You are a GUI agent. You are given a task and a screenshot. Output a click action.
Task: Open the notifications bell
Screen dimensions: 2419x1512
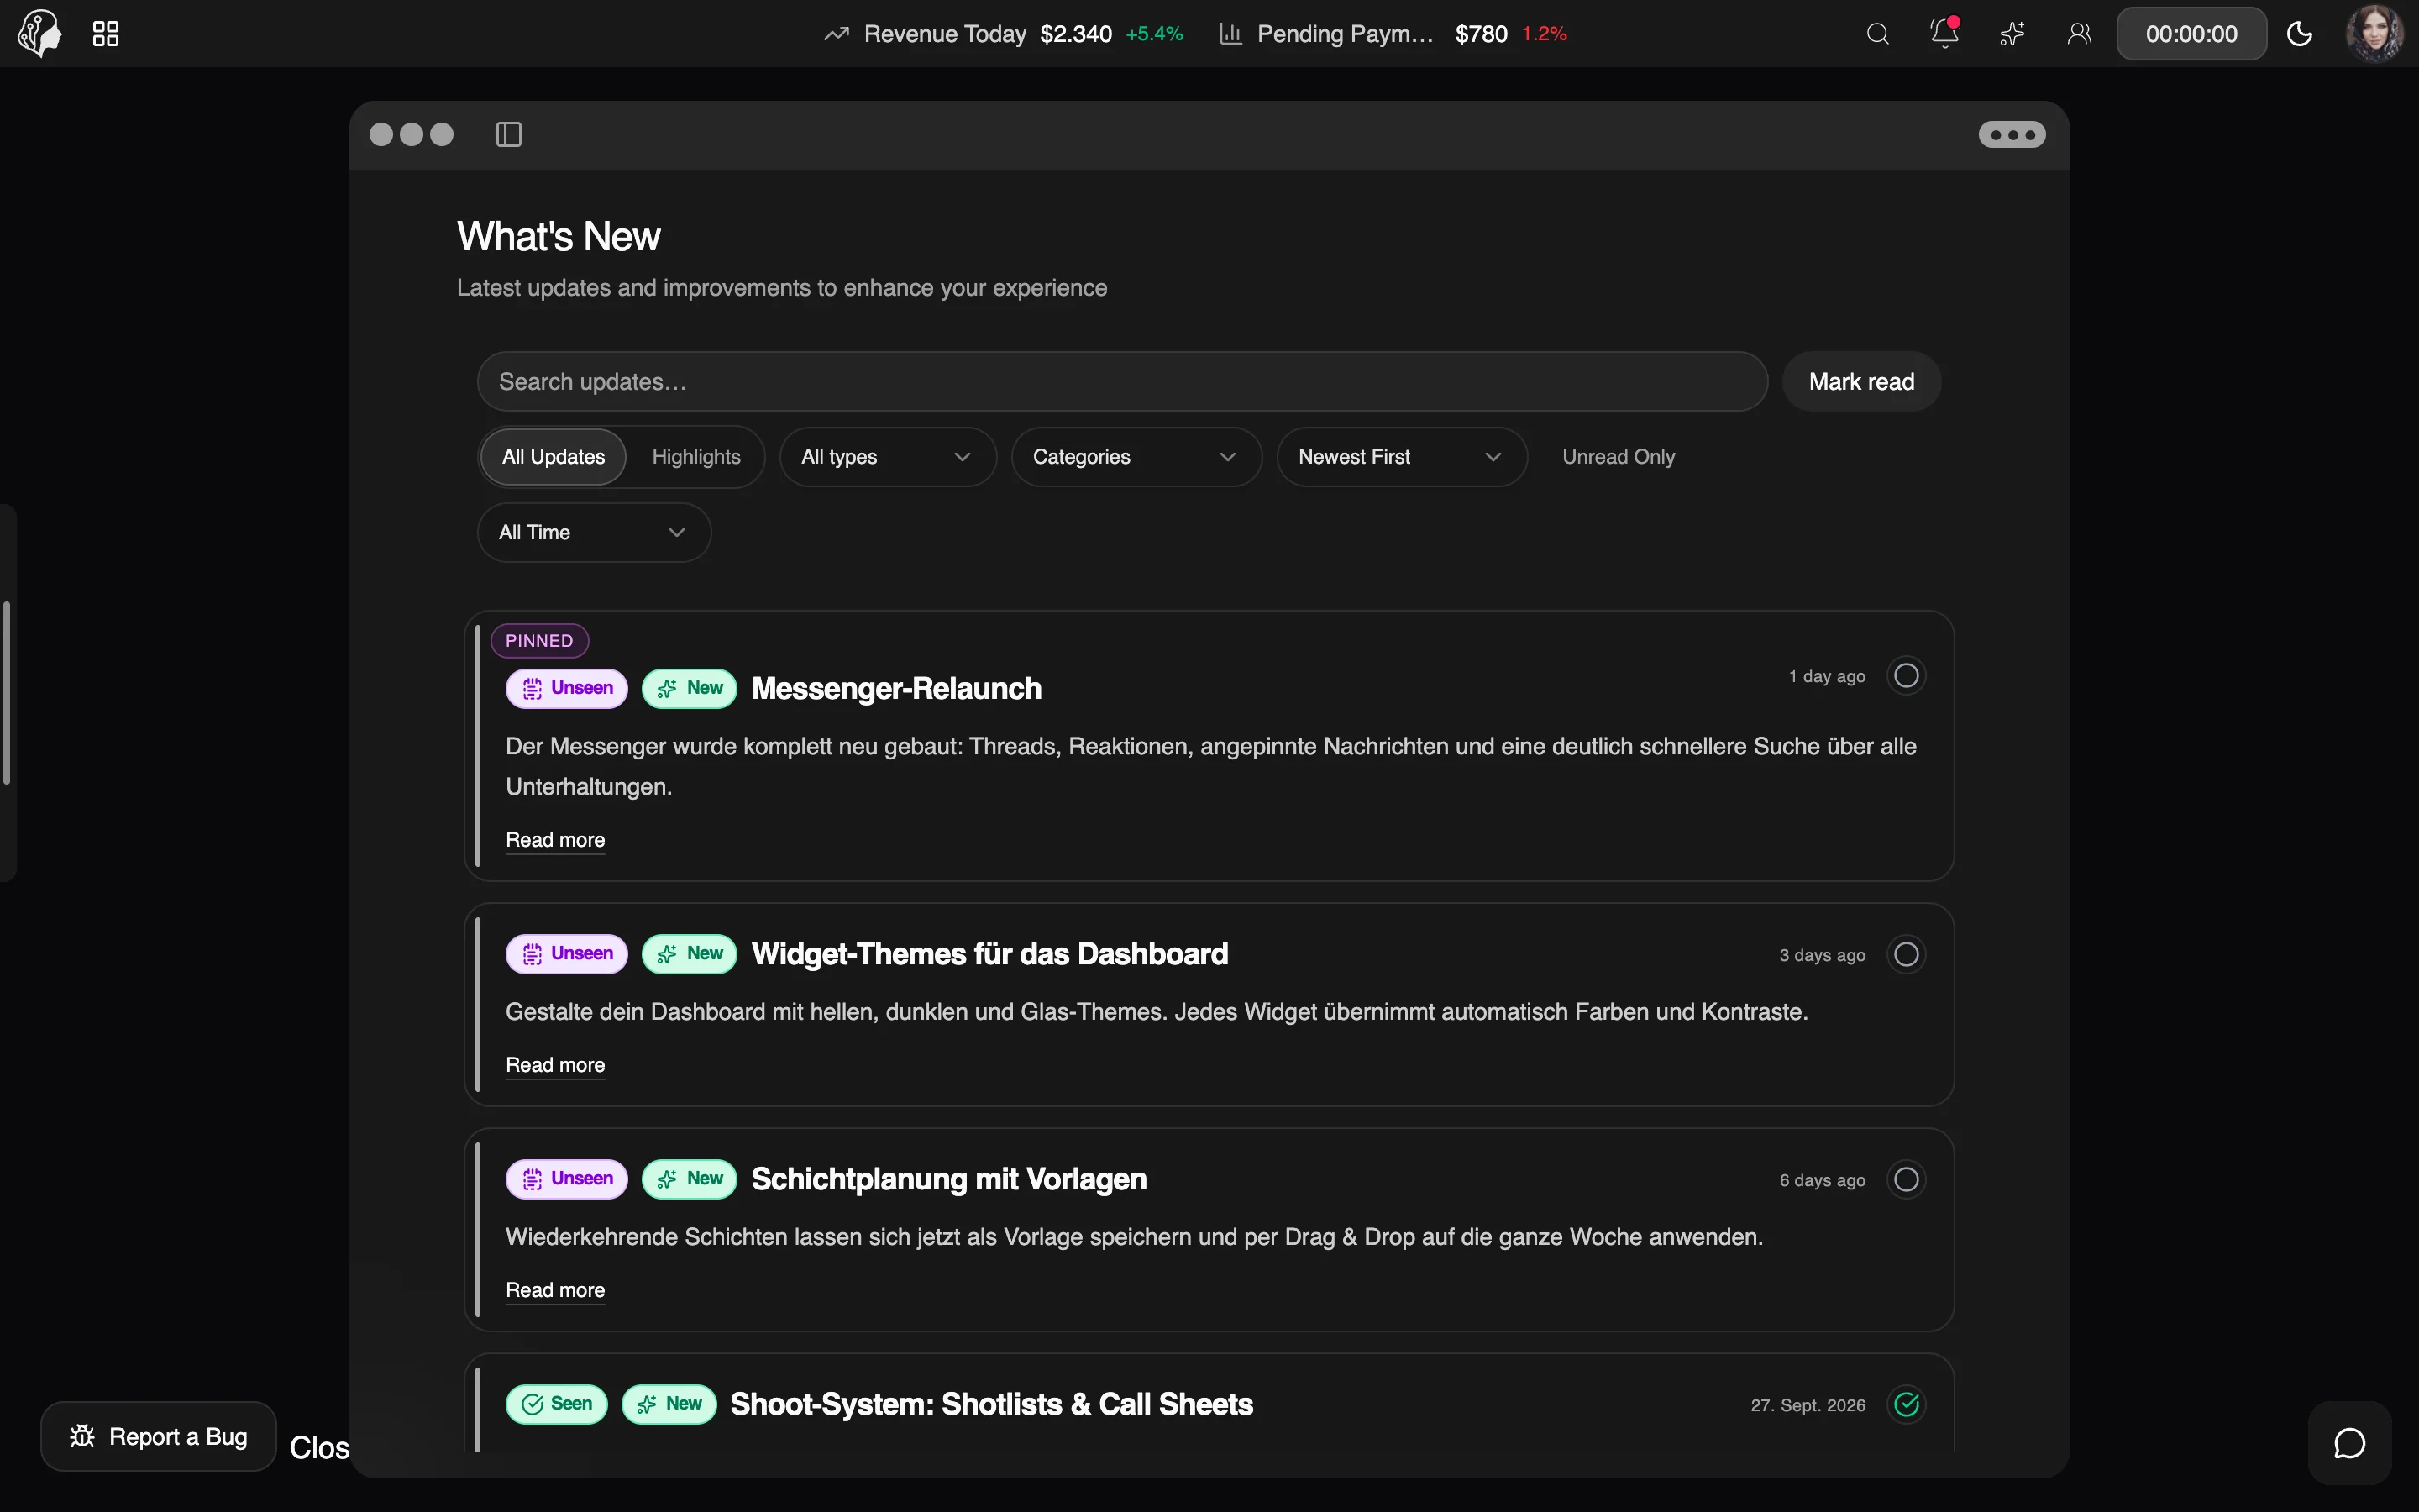pos(1944,33)
